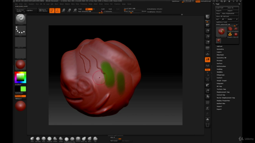Open LightBox
The height and width of the screenshot is (143, 255).
pos(31,11)
